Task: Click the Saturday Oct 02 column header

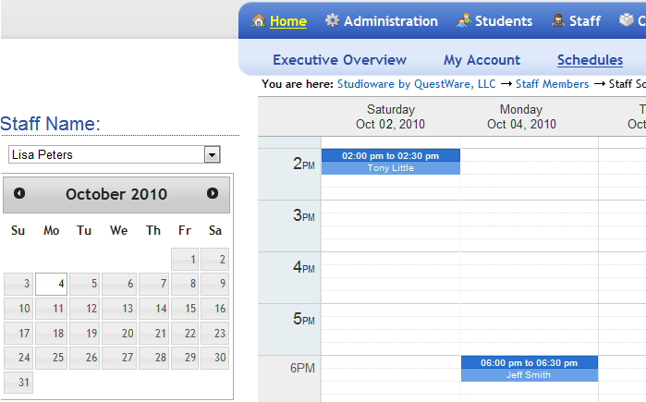Action: (x=390, y=116)
